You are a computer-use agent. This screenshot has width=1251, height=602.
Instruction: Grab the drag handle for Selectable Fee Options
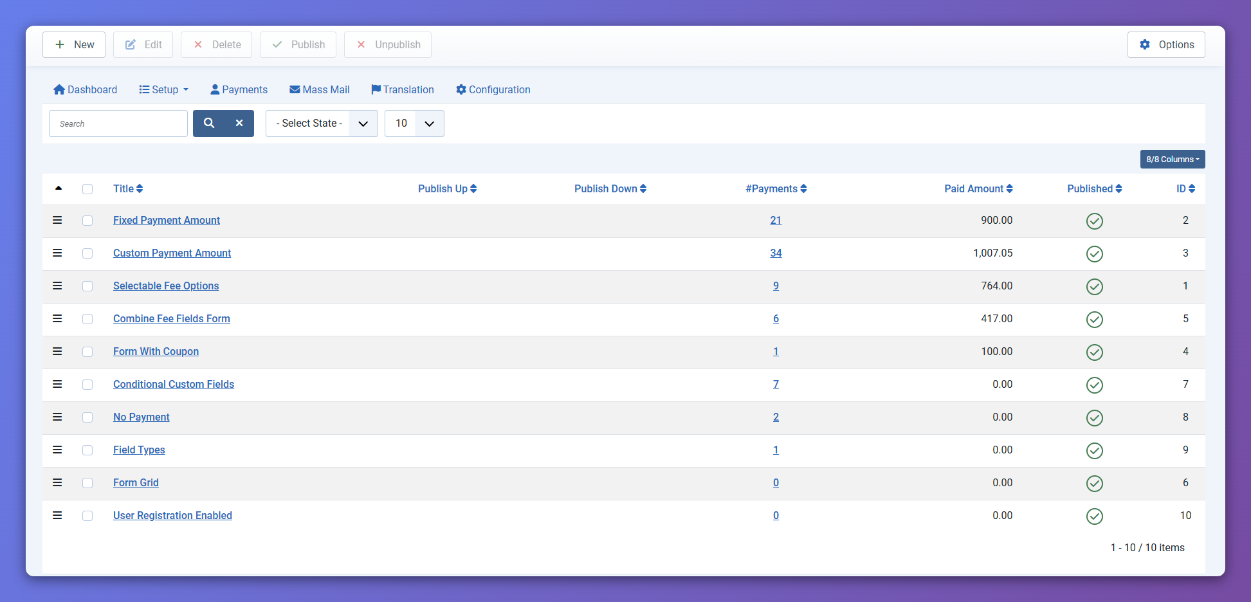(x=57, y=286)
